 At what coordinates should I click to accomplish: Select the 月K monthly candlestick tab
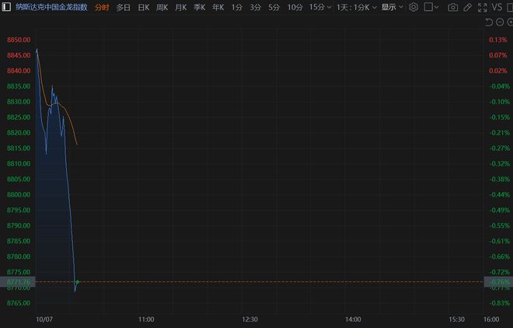pos(180,7)
